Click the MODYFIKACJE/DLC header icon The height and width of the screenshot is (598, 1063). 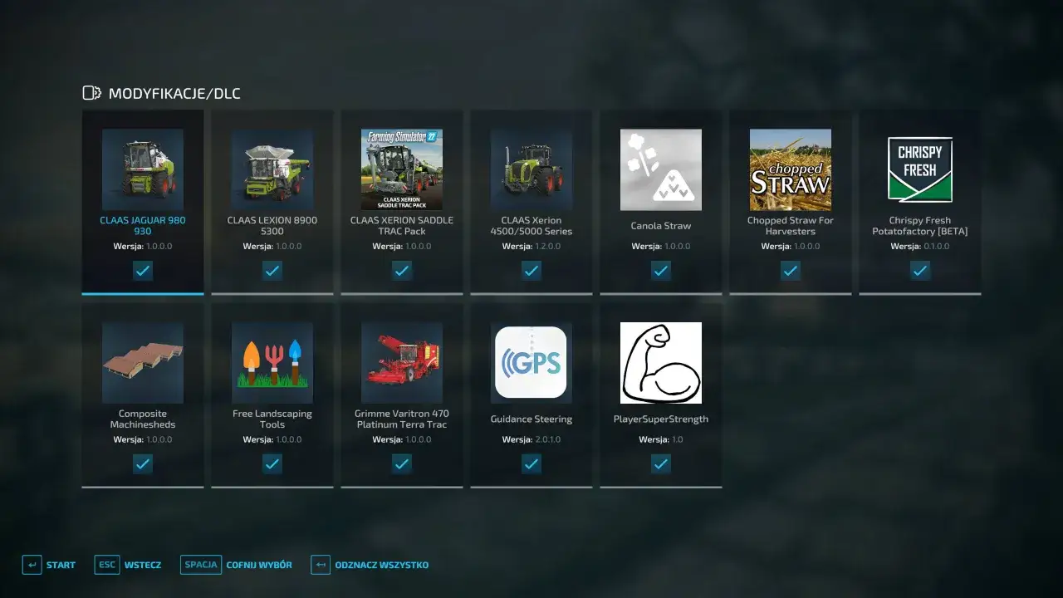point(91,93)
